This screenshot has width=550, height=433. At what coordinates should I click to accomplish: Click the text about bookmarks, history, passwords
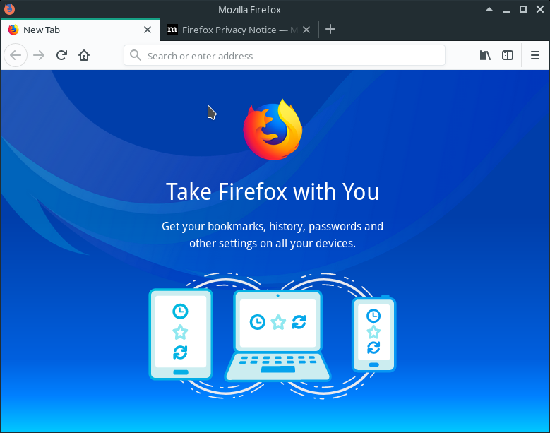pos(273,235)
